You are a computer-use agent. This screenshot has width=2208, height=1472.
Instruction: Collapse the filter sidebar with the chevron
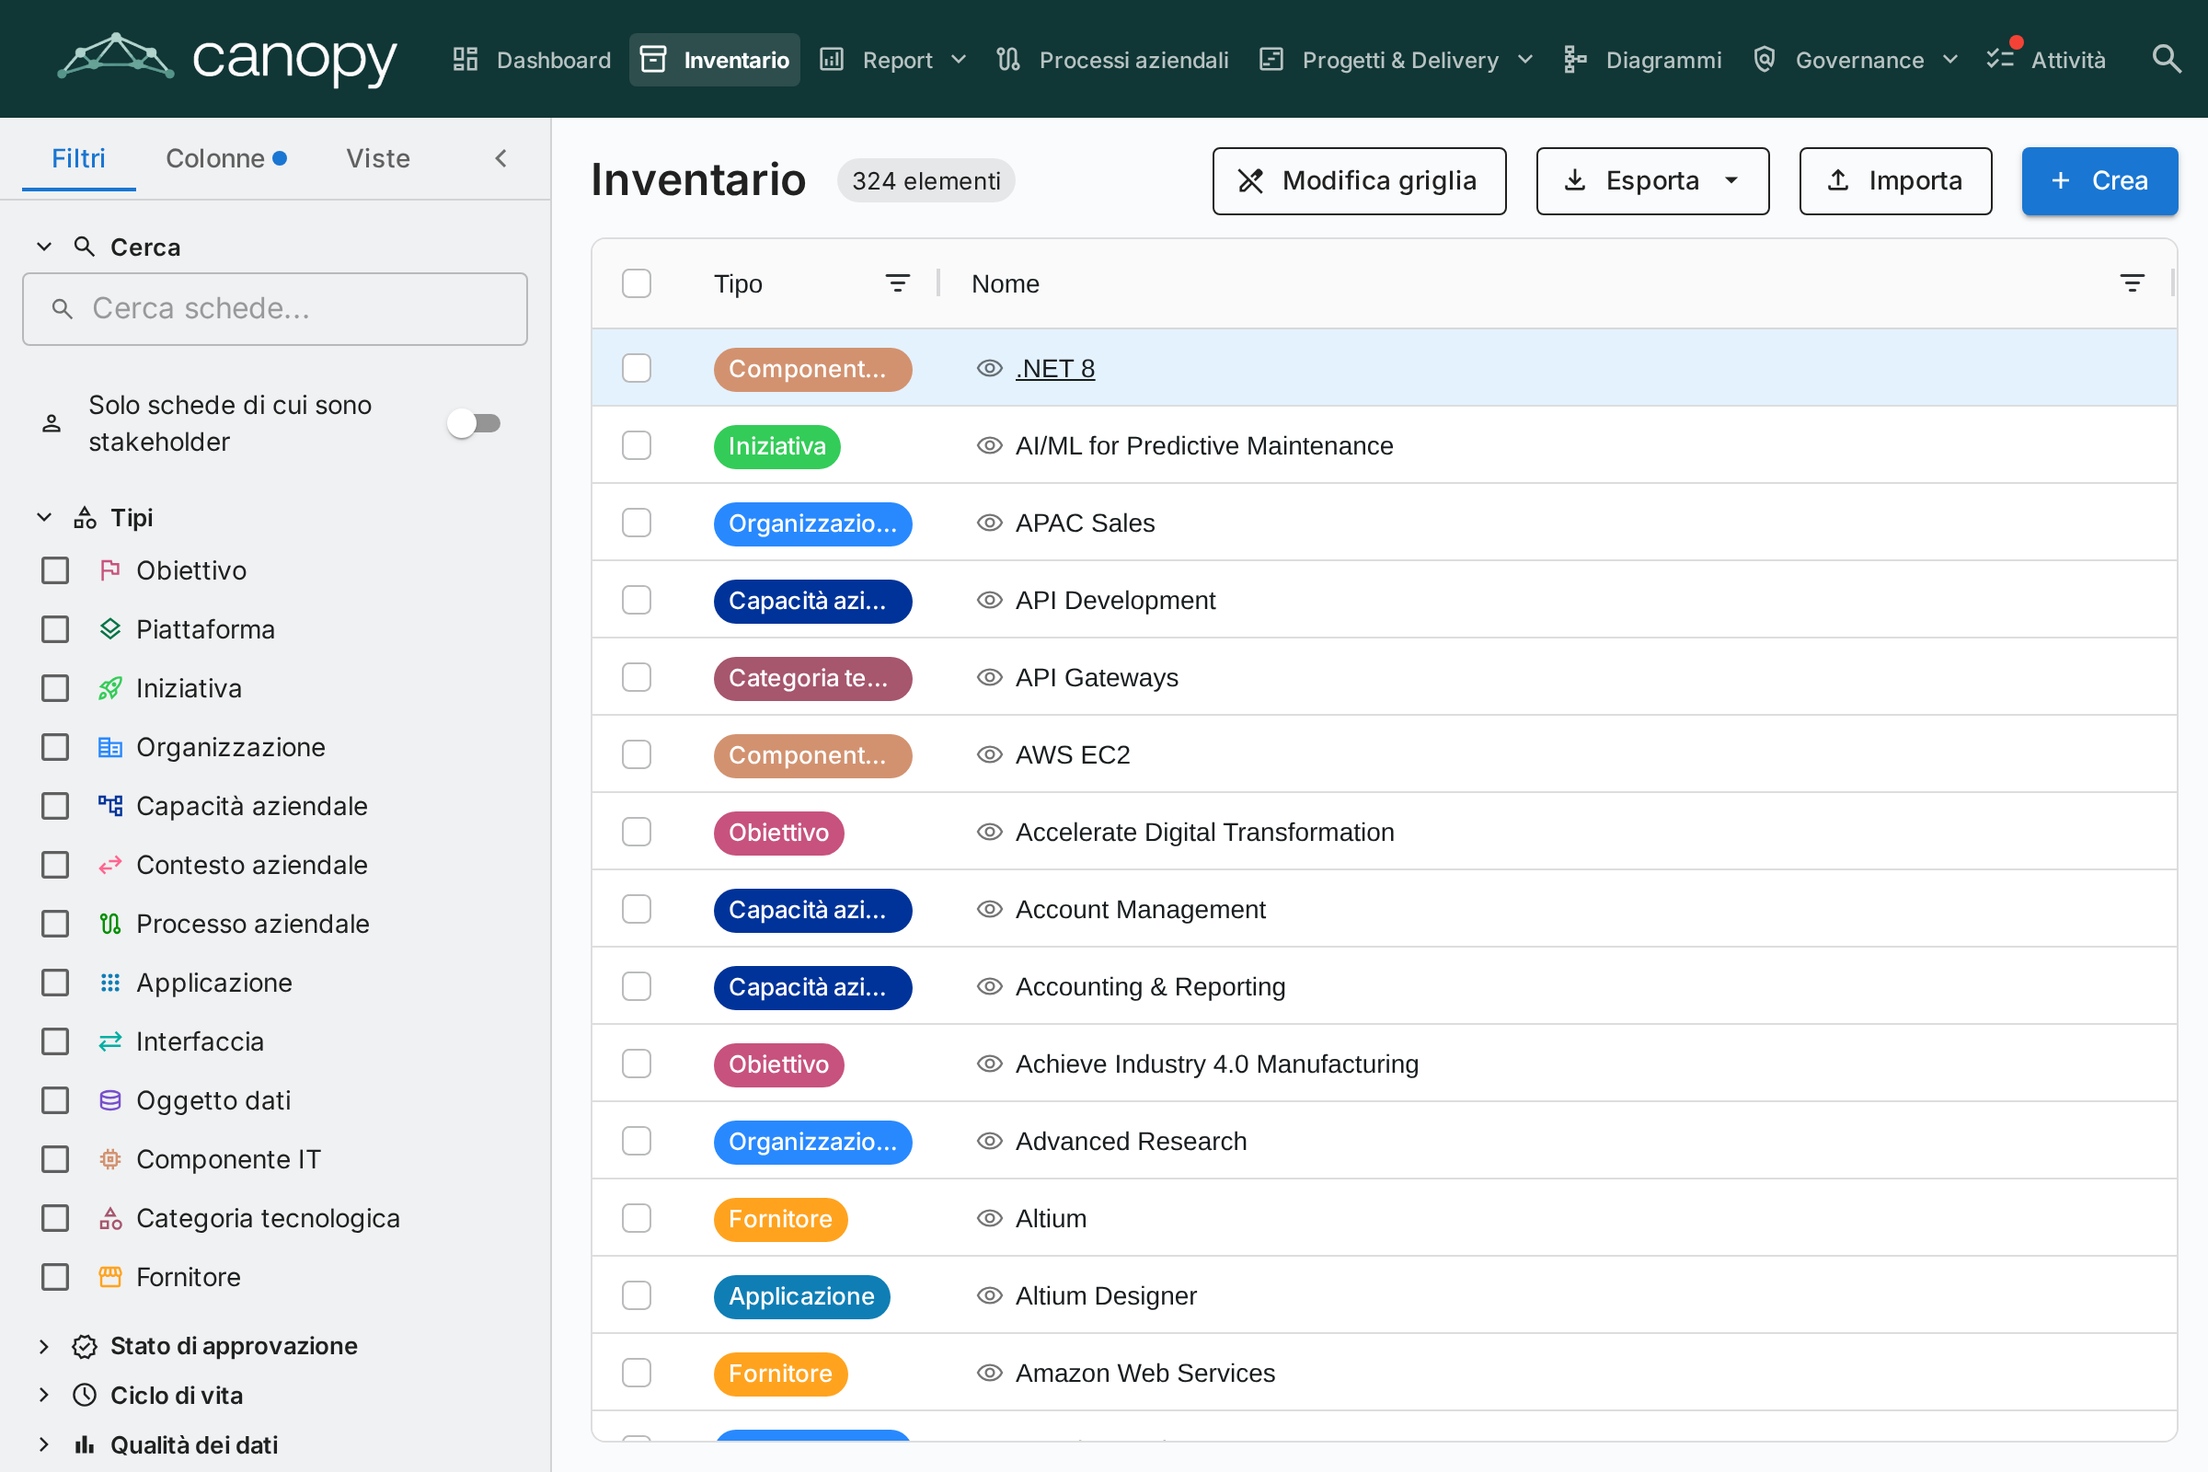[x=501, y=158]
